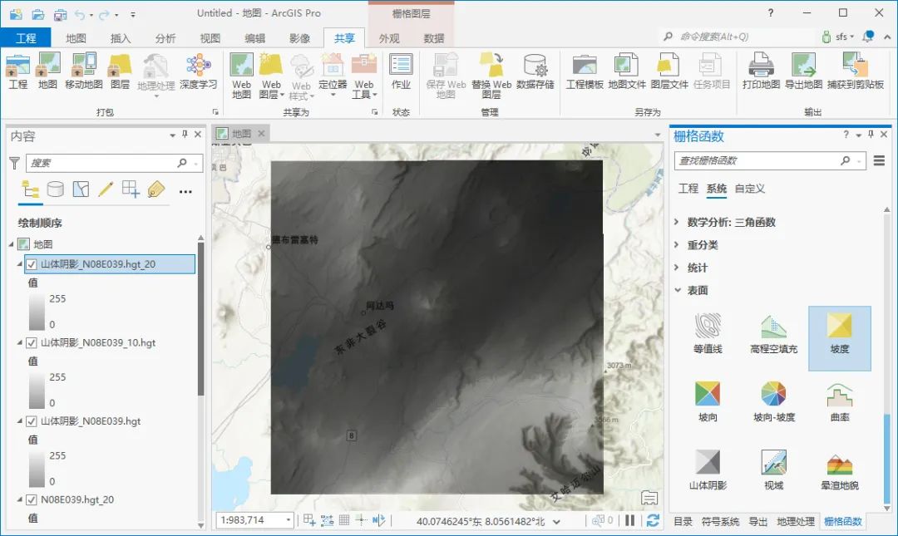The image size is (898, 536).
Task: Open the 分析 ribbon tab
Action: pos(165,38)
